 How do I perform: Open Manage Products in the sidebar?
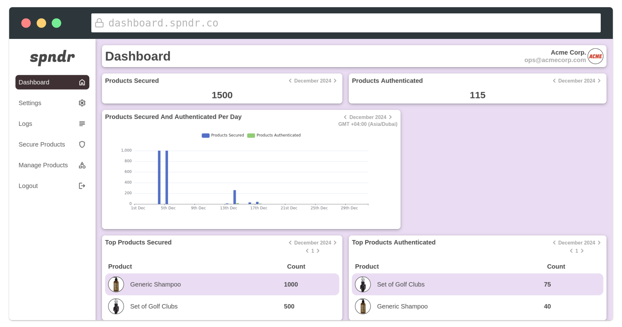point(43,165)
